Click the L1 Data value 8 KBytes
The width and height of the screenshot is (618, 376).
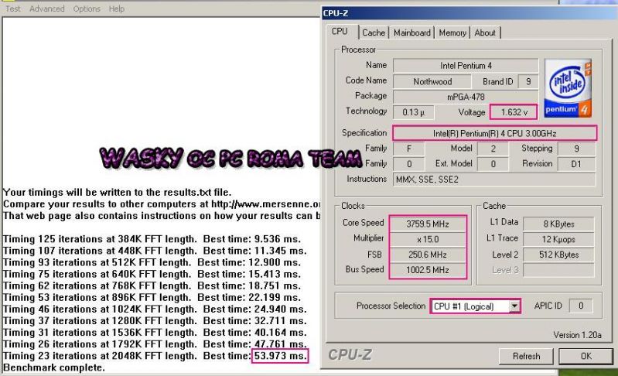point(558,224)
